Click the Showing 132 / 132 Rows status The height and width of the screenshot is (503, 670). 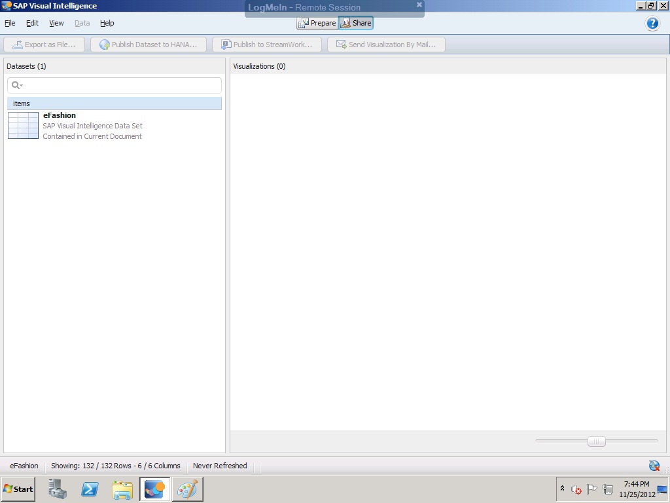pyautogui.click(x=115, y=466)
